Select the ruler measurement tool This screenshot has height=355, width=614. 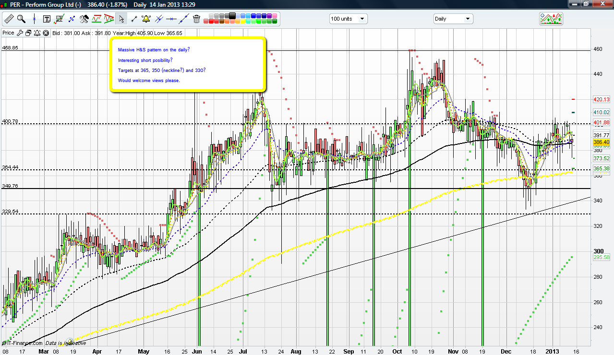(9, 19)
